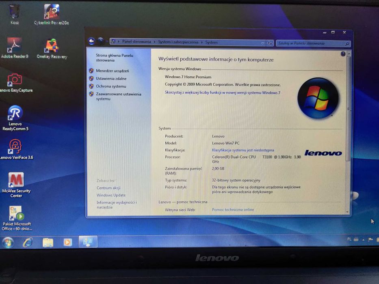This screenshot has width=379, height=284.
Task: Click the refresh button next to address bar
Action: click(270, 43)
